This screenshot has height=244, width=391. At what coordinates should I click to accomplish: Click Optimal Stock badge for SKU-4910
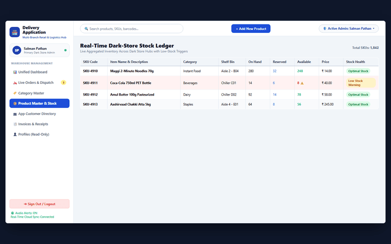pos(358,71)
